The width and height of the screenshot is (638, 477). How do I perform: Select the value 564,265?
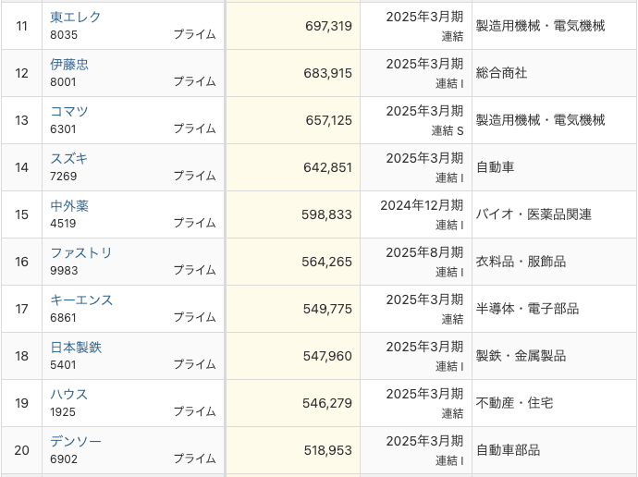[x=326, y=262]
